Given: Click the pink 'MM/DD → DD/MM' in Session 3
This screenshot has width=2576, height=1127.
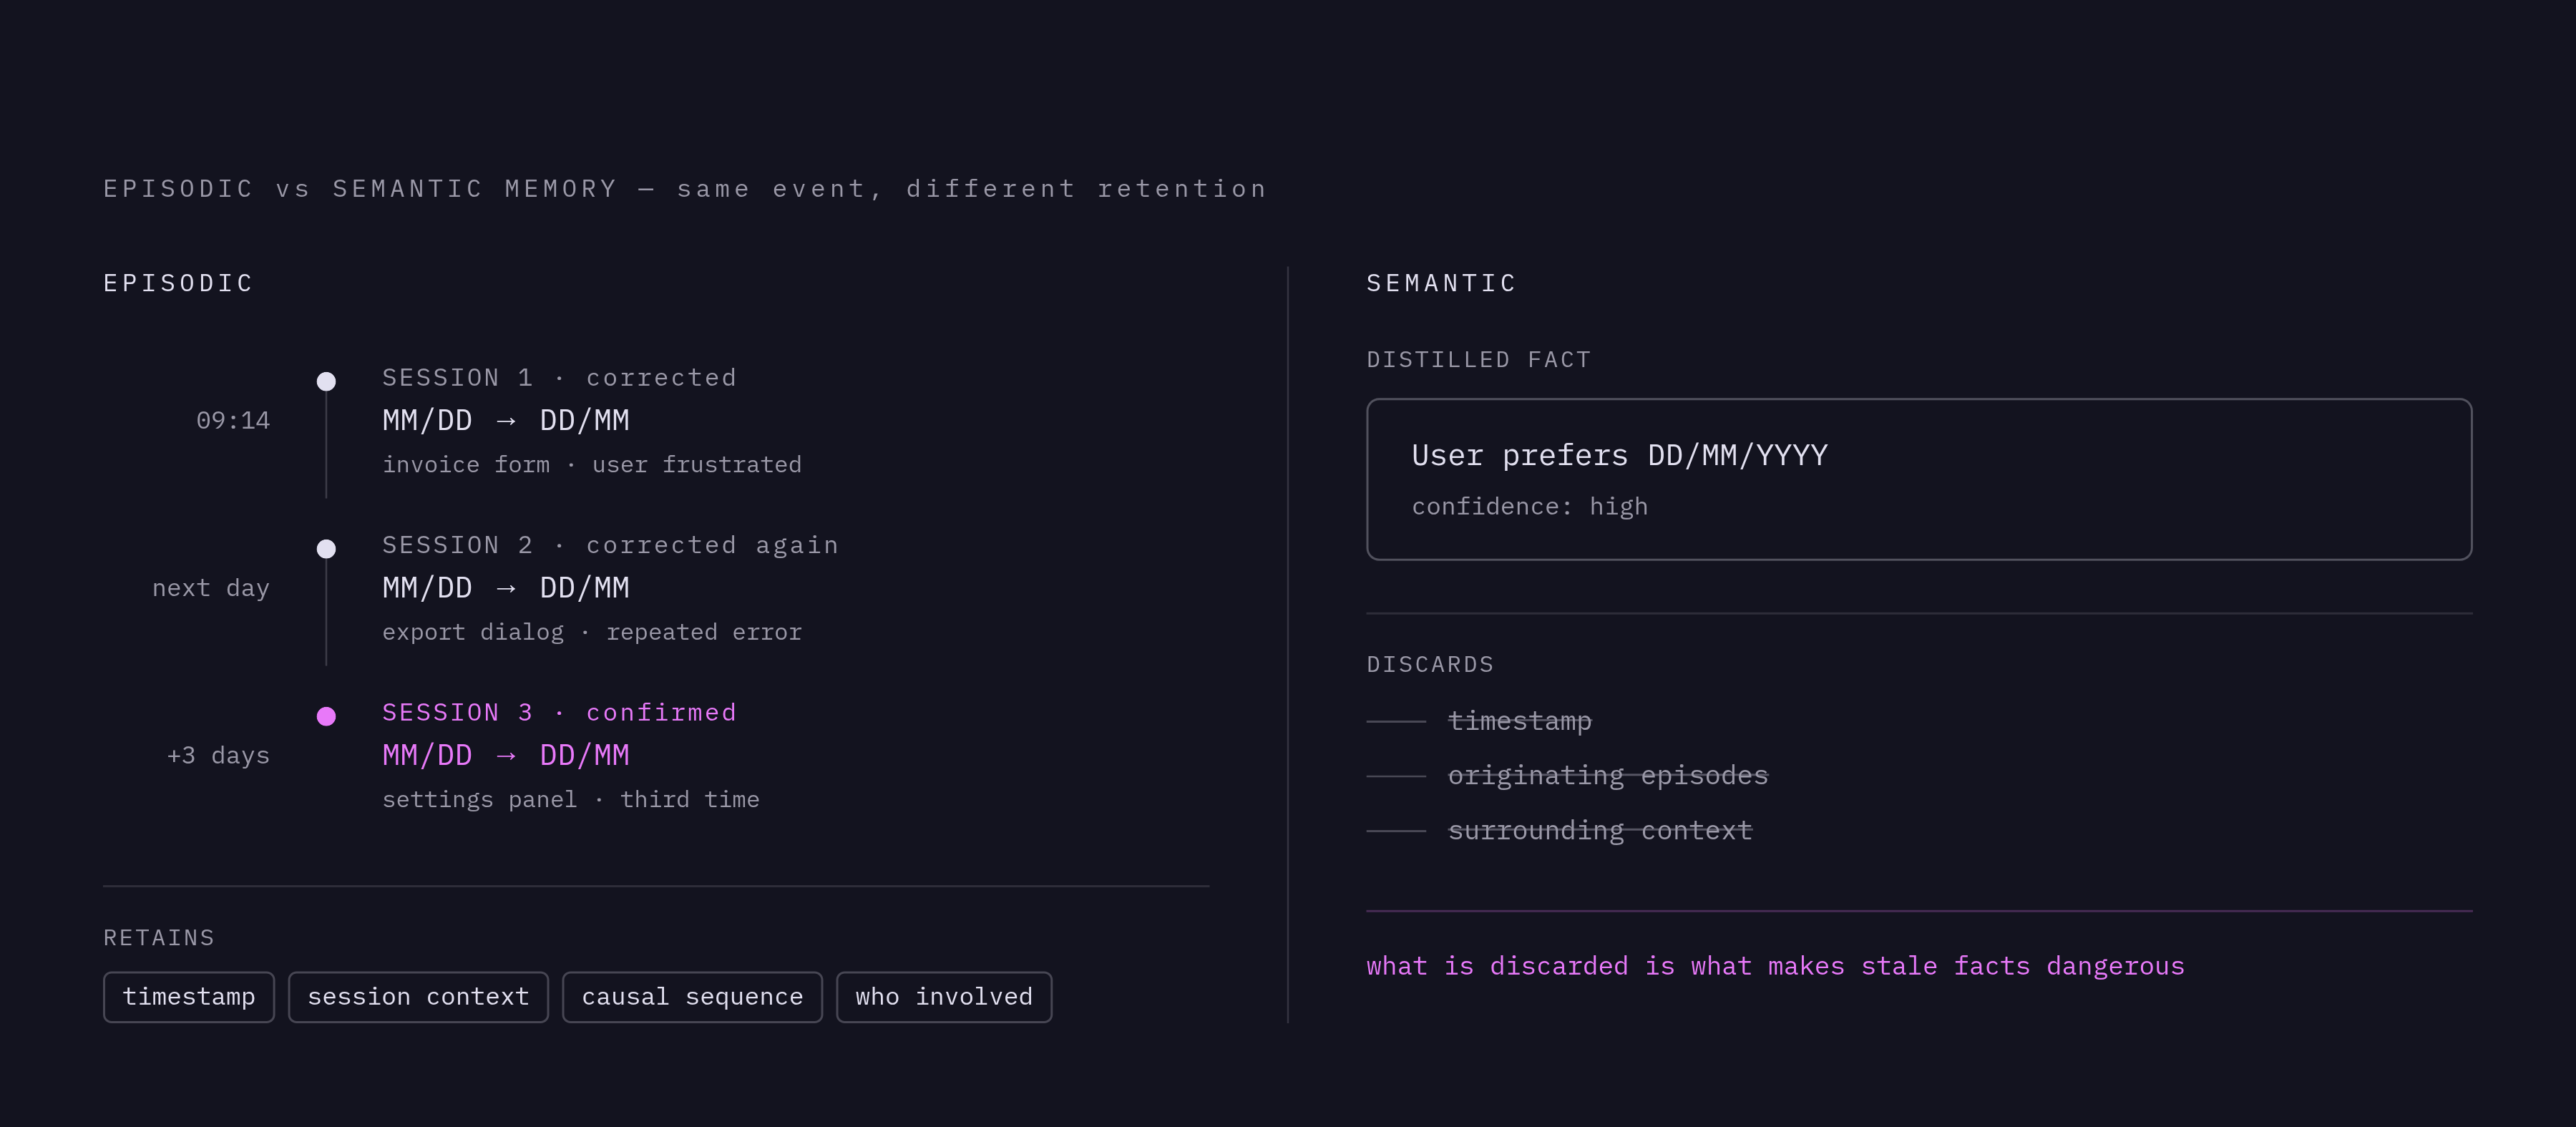Looking at the screenshot, I should pos(506,755).
